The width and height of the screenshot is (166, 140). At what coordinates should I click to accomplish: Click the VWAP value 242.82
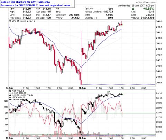pos(75,18)
